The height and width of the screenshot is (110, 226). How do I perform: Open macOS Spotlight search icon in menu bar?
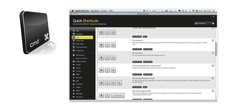[x=214, y=11]
